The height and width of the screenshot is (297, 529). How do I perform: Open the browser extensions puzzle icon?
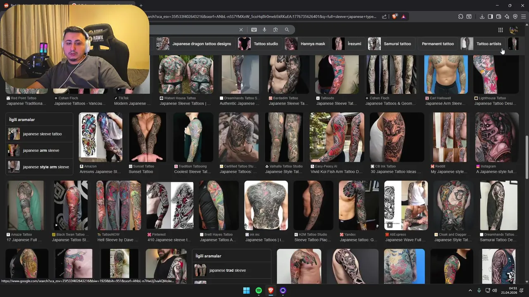pyautogui.click(x=461, y=16)
